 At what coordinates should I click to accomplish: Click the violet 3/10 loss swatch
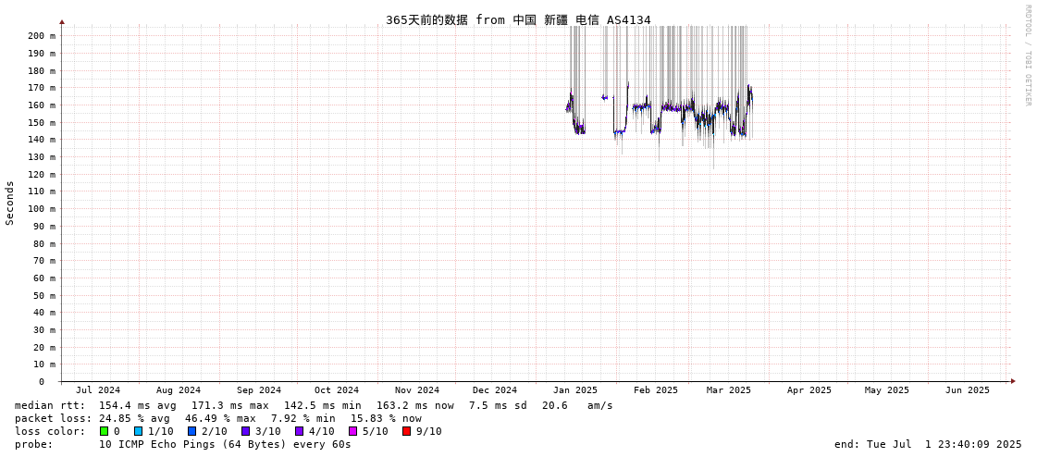(245, 431)
